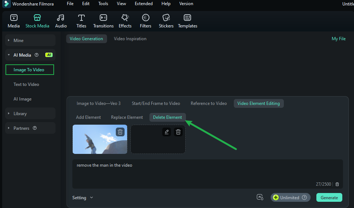The image size is (354, 208).
Task: Select Image To Video in the sidebar
Action: [30, 69]
